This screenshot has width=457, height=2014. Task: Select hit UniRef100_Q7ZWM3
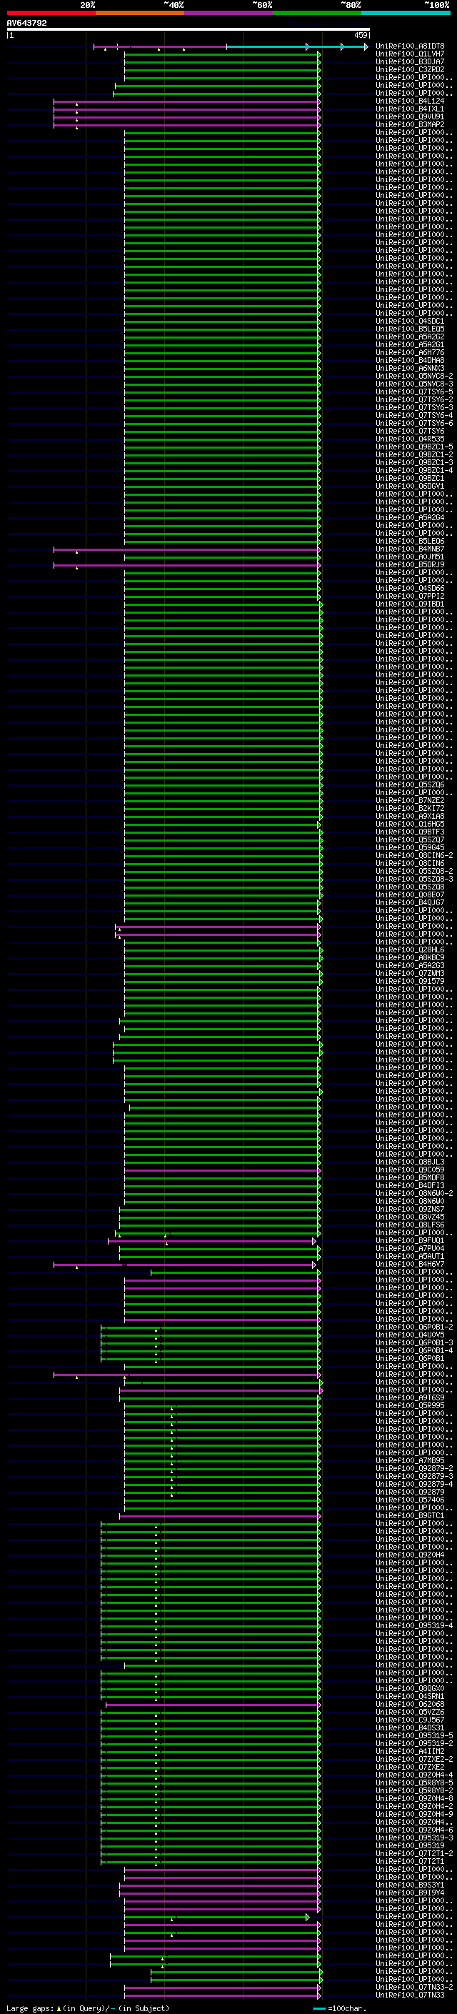pyautogui.click(x=410, y=973)
